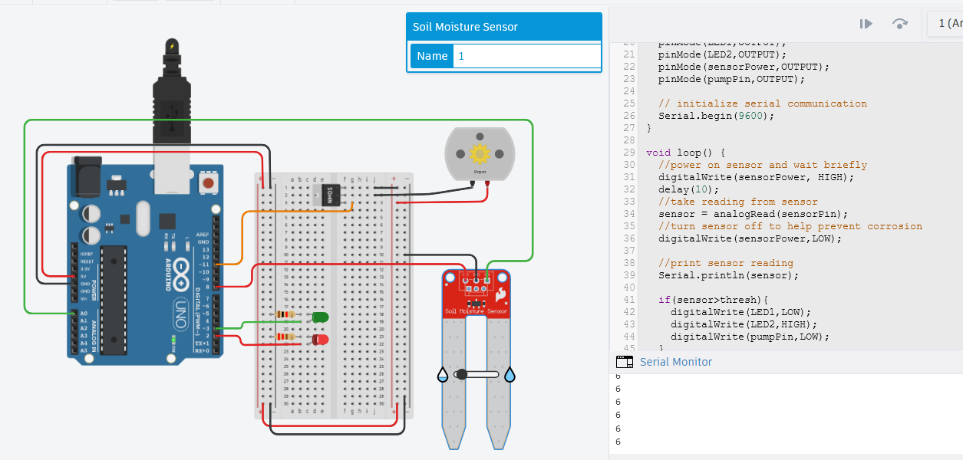Click the dry water-drop icon on sensor

pyautogui.click(x=443, y=375)
